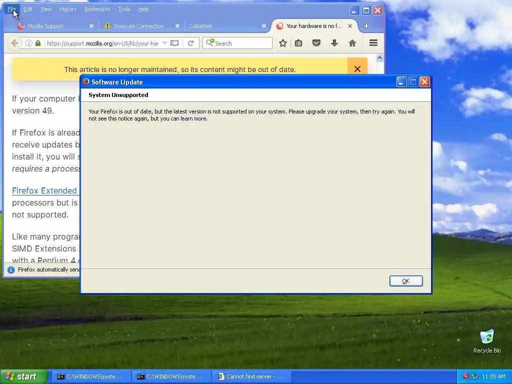Open a new tab with plus button

[366, 26]
